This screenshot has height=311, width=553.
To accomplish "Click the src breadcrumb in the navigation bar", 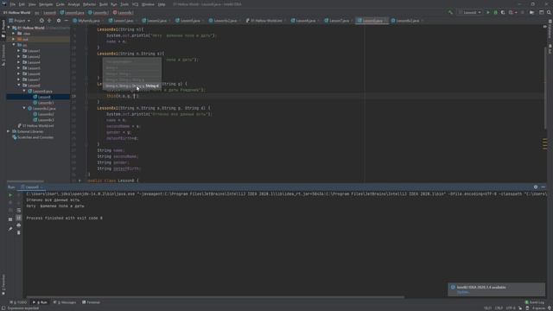I will pos(36,13).
